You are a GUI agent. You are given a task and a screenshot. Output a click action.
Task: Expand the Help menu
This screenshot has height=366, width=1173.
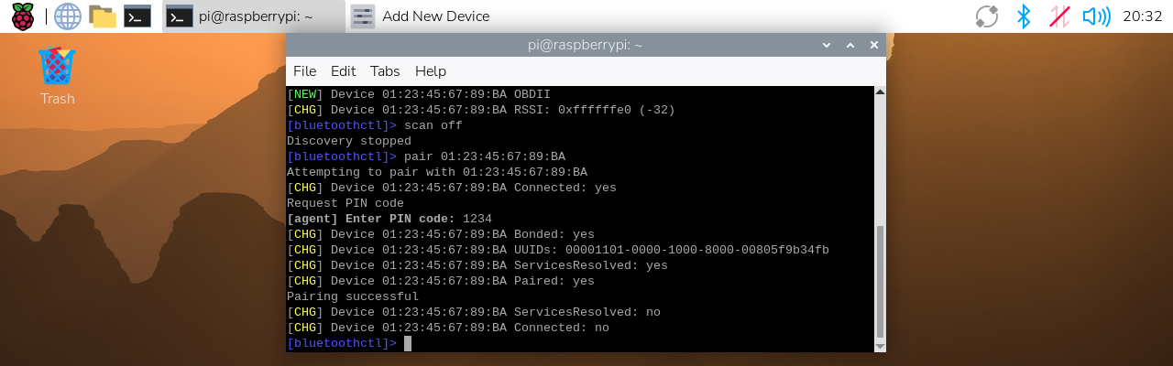click(x=430, y=70)
